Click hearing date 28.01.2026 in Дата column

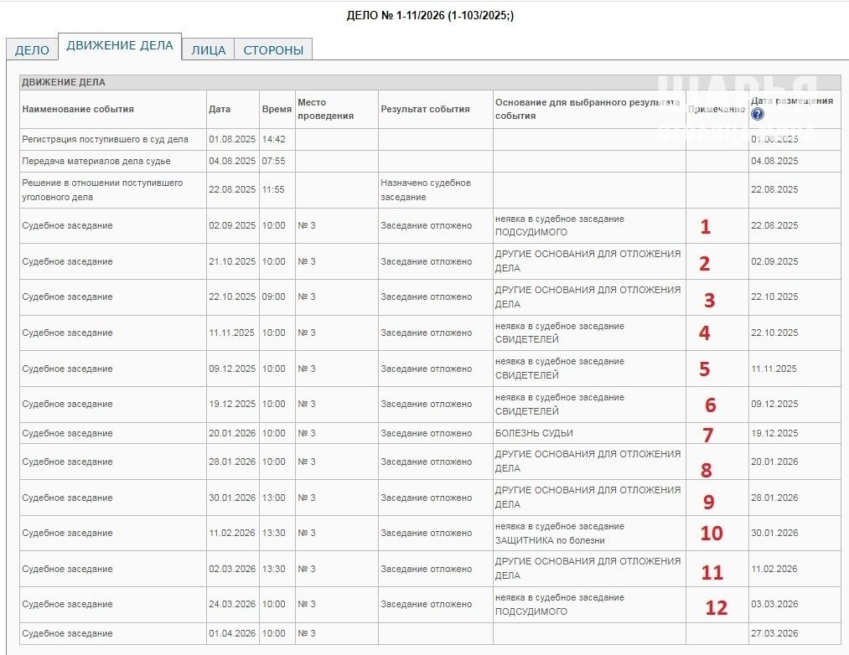pos(232,462)
